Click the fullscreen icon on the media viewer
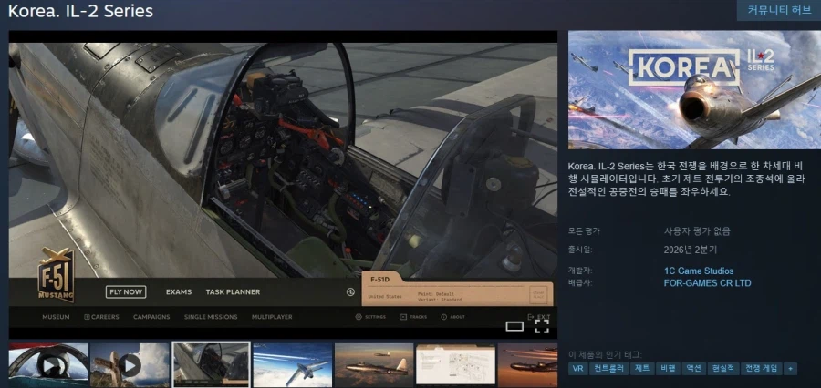This screenshot has height=388, width=821. (541, 326)
